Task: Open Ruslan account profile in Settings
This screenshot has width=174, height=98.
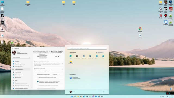Action: coord(20,53)
